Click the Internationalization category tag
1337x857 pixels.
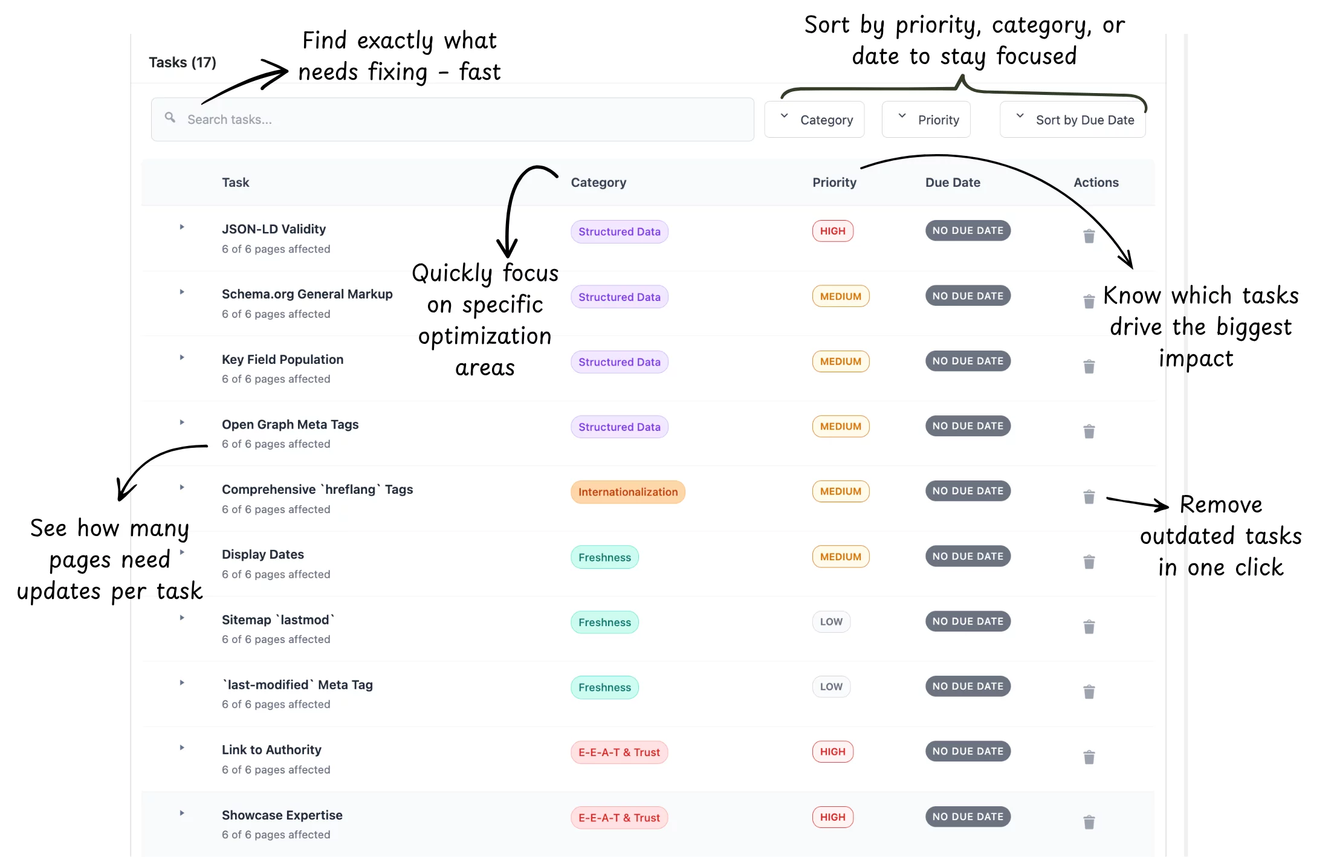click(627, 492)
